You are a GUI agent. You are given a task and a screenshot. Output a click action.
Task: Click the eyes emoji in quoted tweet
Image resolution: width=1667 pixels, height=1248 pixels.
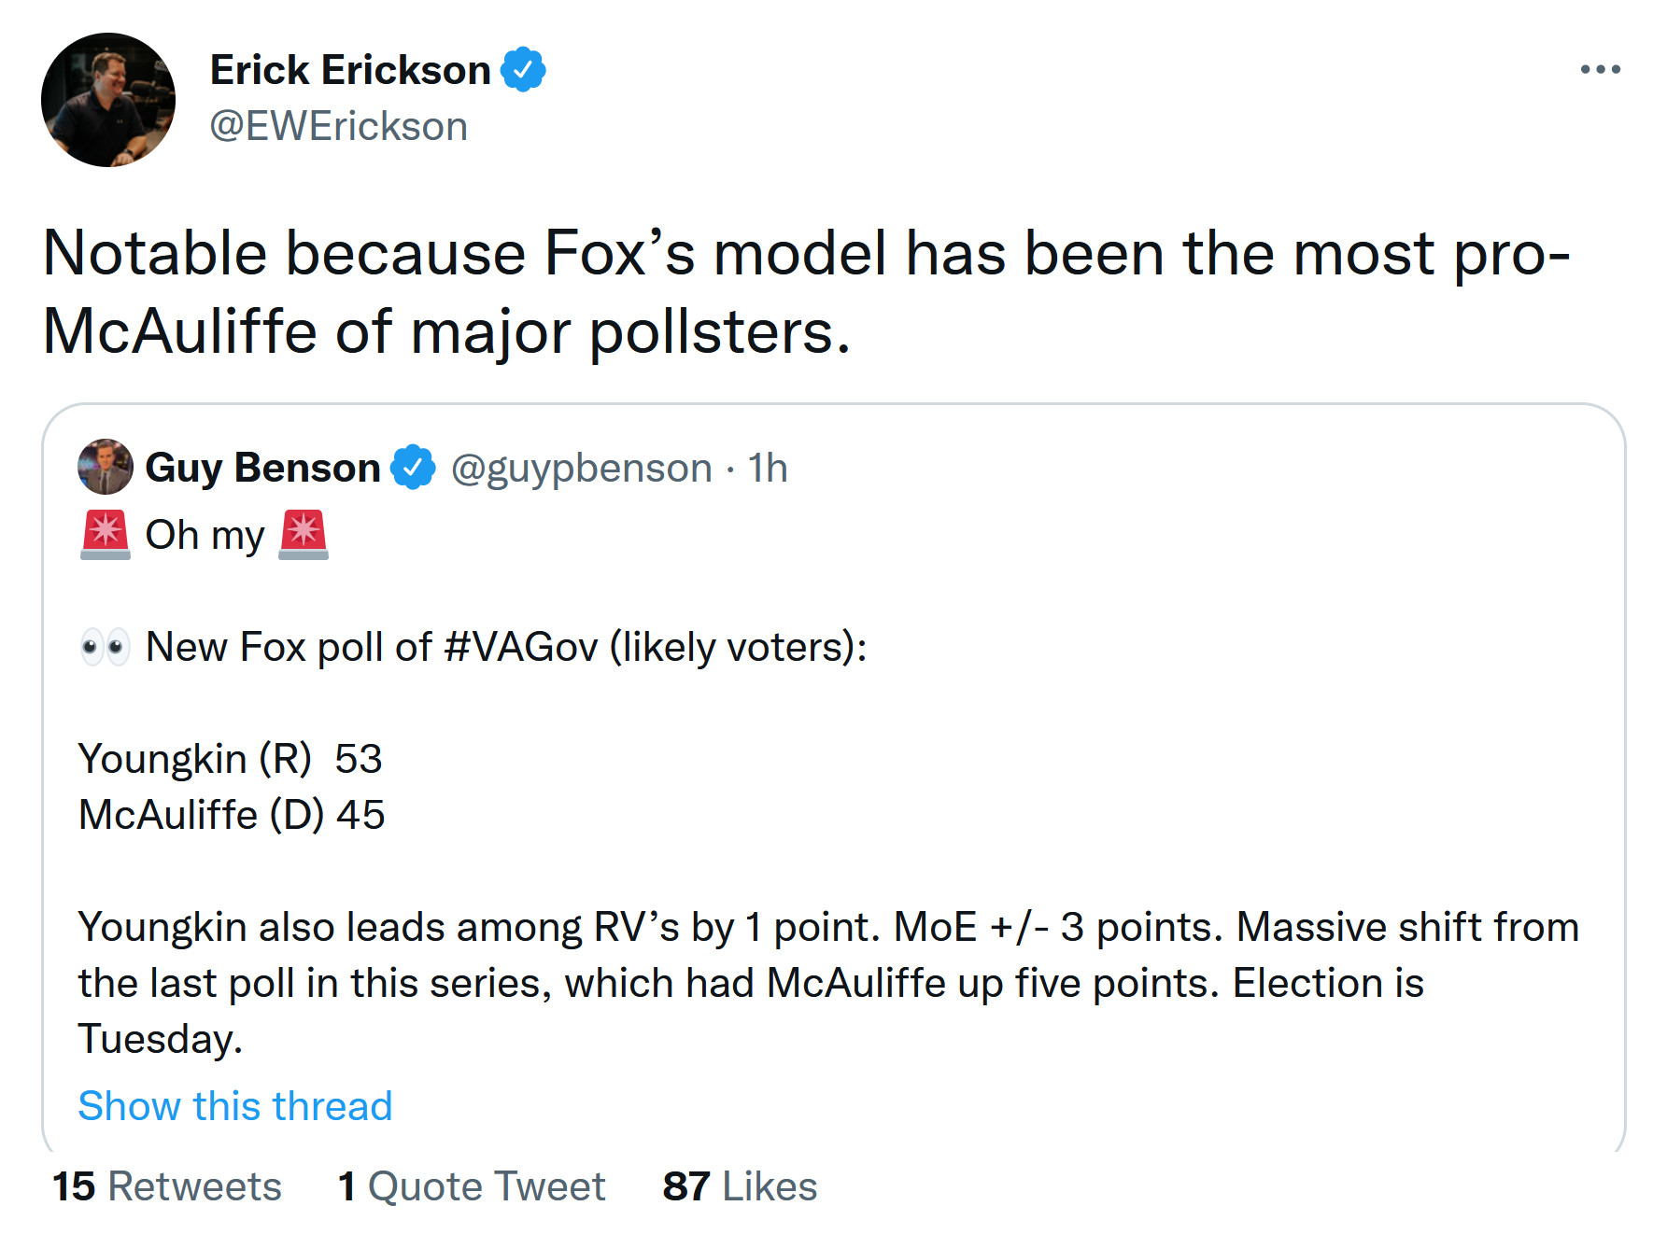click(x=105, y=647)
